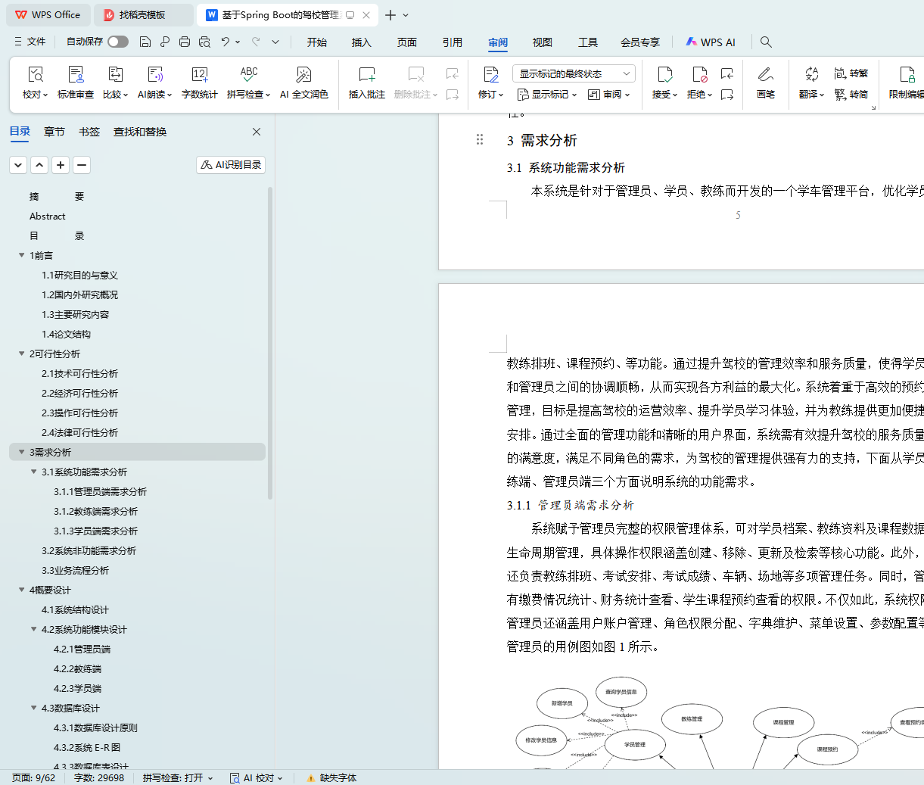Click the AI识别目录 button
The width and height of the screenshot is (924, 785).
coord(231,164)
